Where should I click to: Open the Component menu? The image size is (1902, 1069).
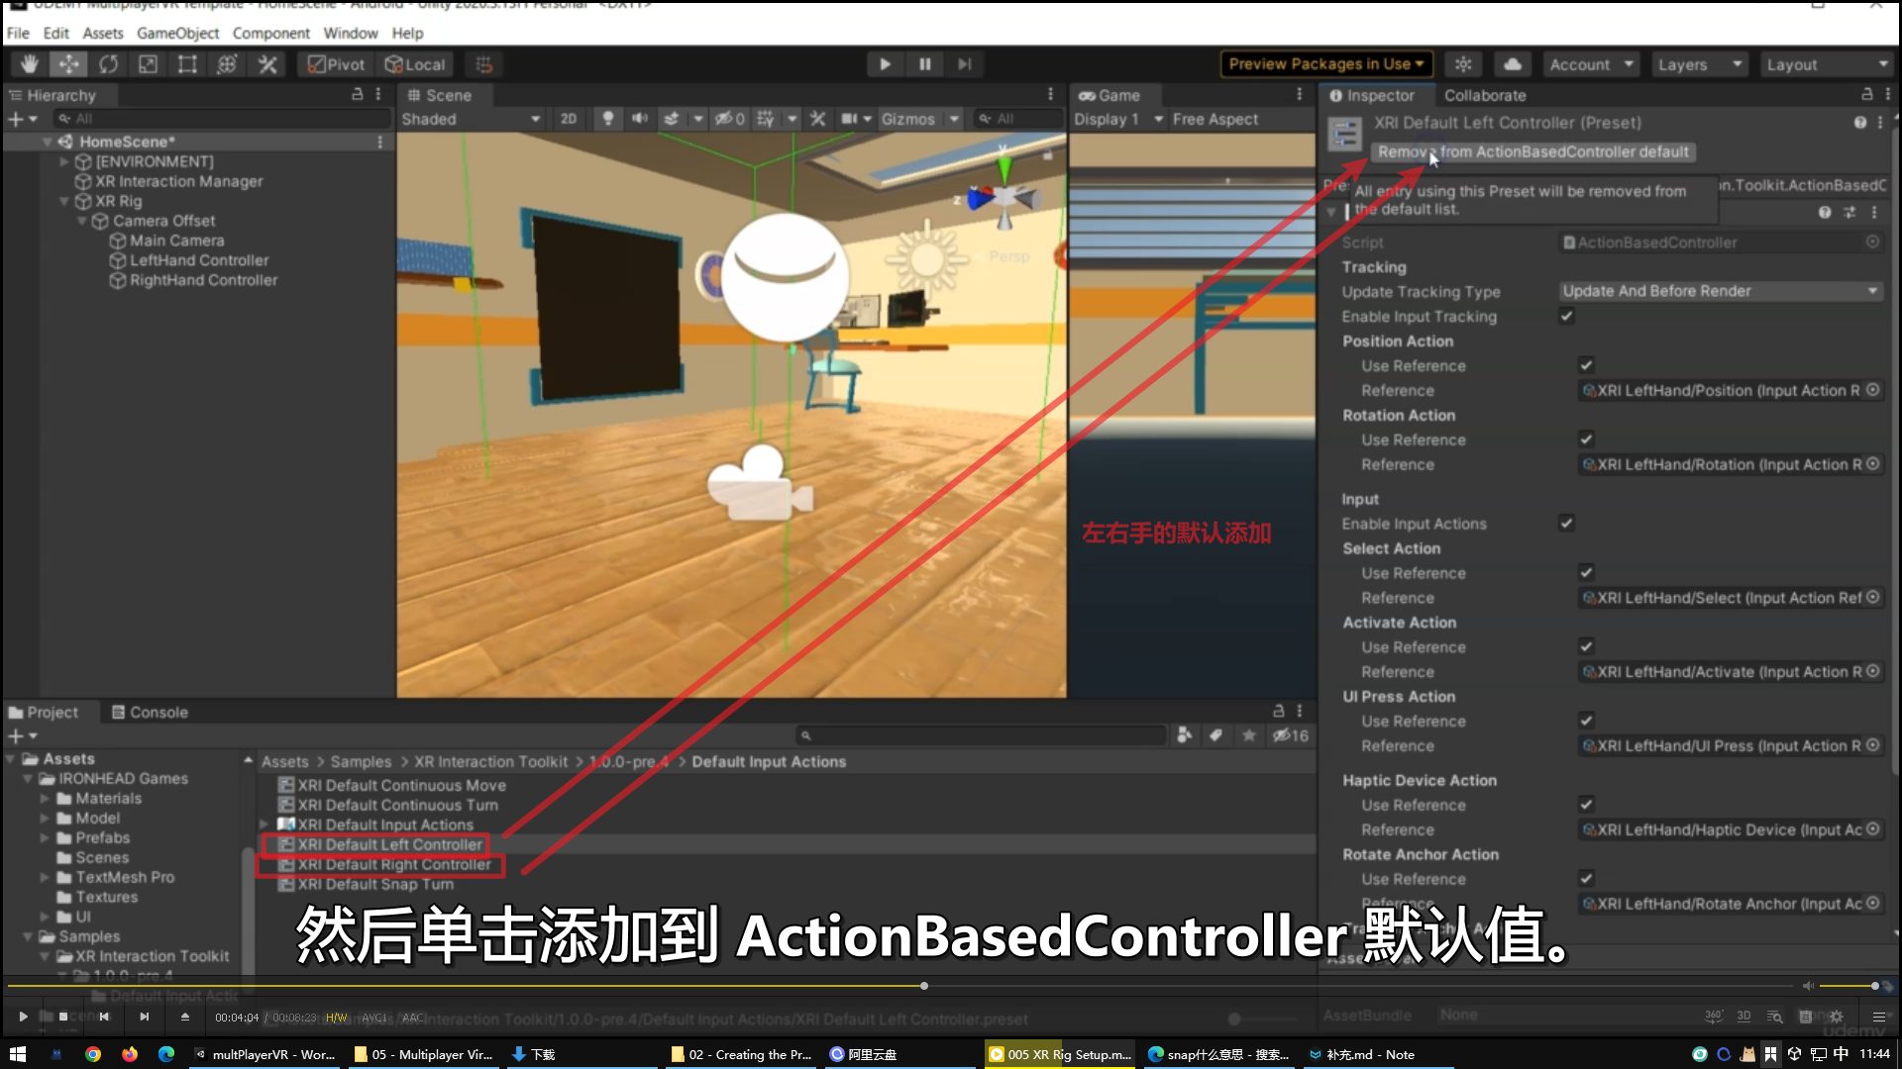[x=270, y=33]
